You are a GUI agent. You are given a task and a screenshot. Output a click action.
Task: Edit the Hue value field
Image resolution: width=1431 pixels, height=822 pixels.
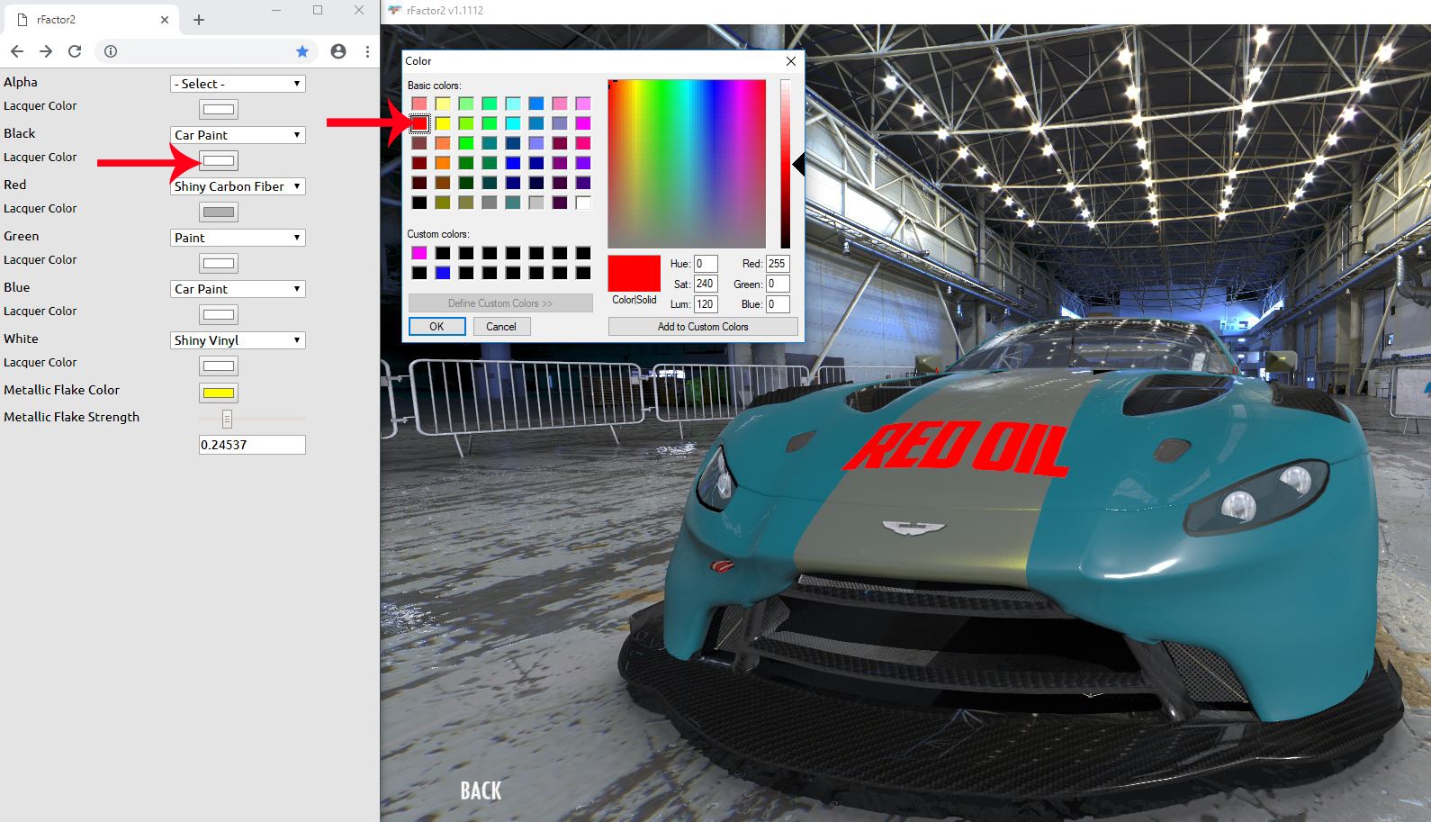706,264
